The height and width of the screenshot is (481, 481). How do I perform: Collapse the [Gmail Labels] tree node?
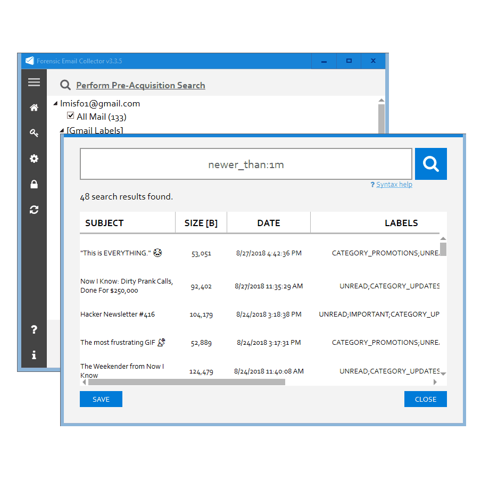(x=62, y=130)
